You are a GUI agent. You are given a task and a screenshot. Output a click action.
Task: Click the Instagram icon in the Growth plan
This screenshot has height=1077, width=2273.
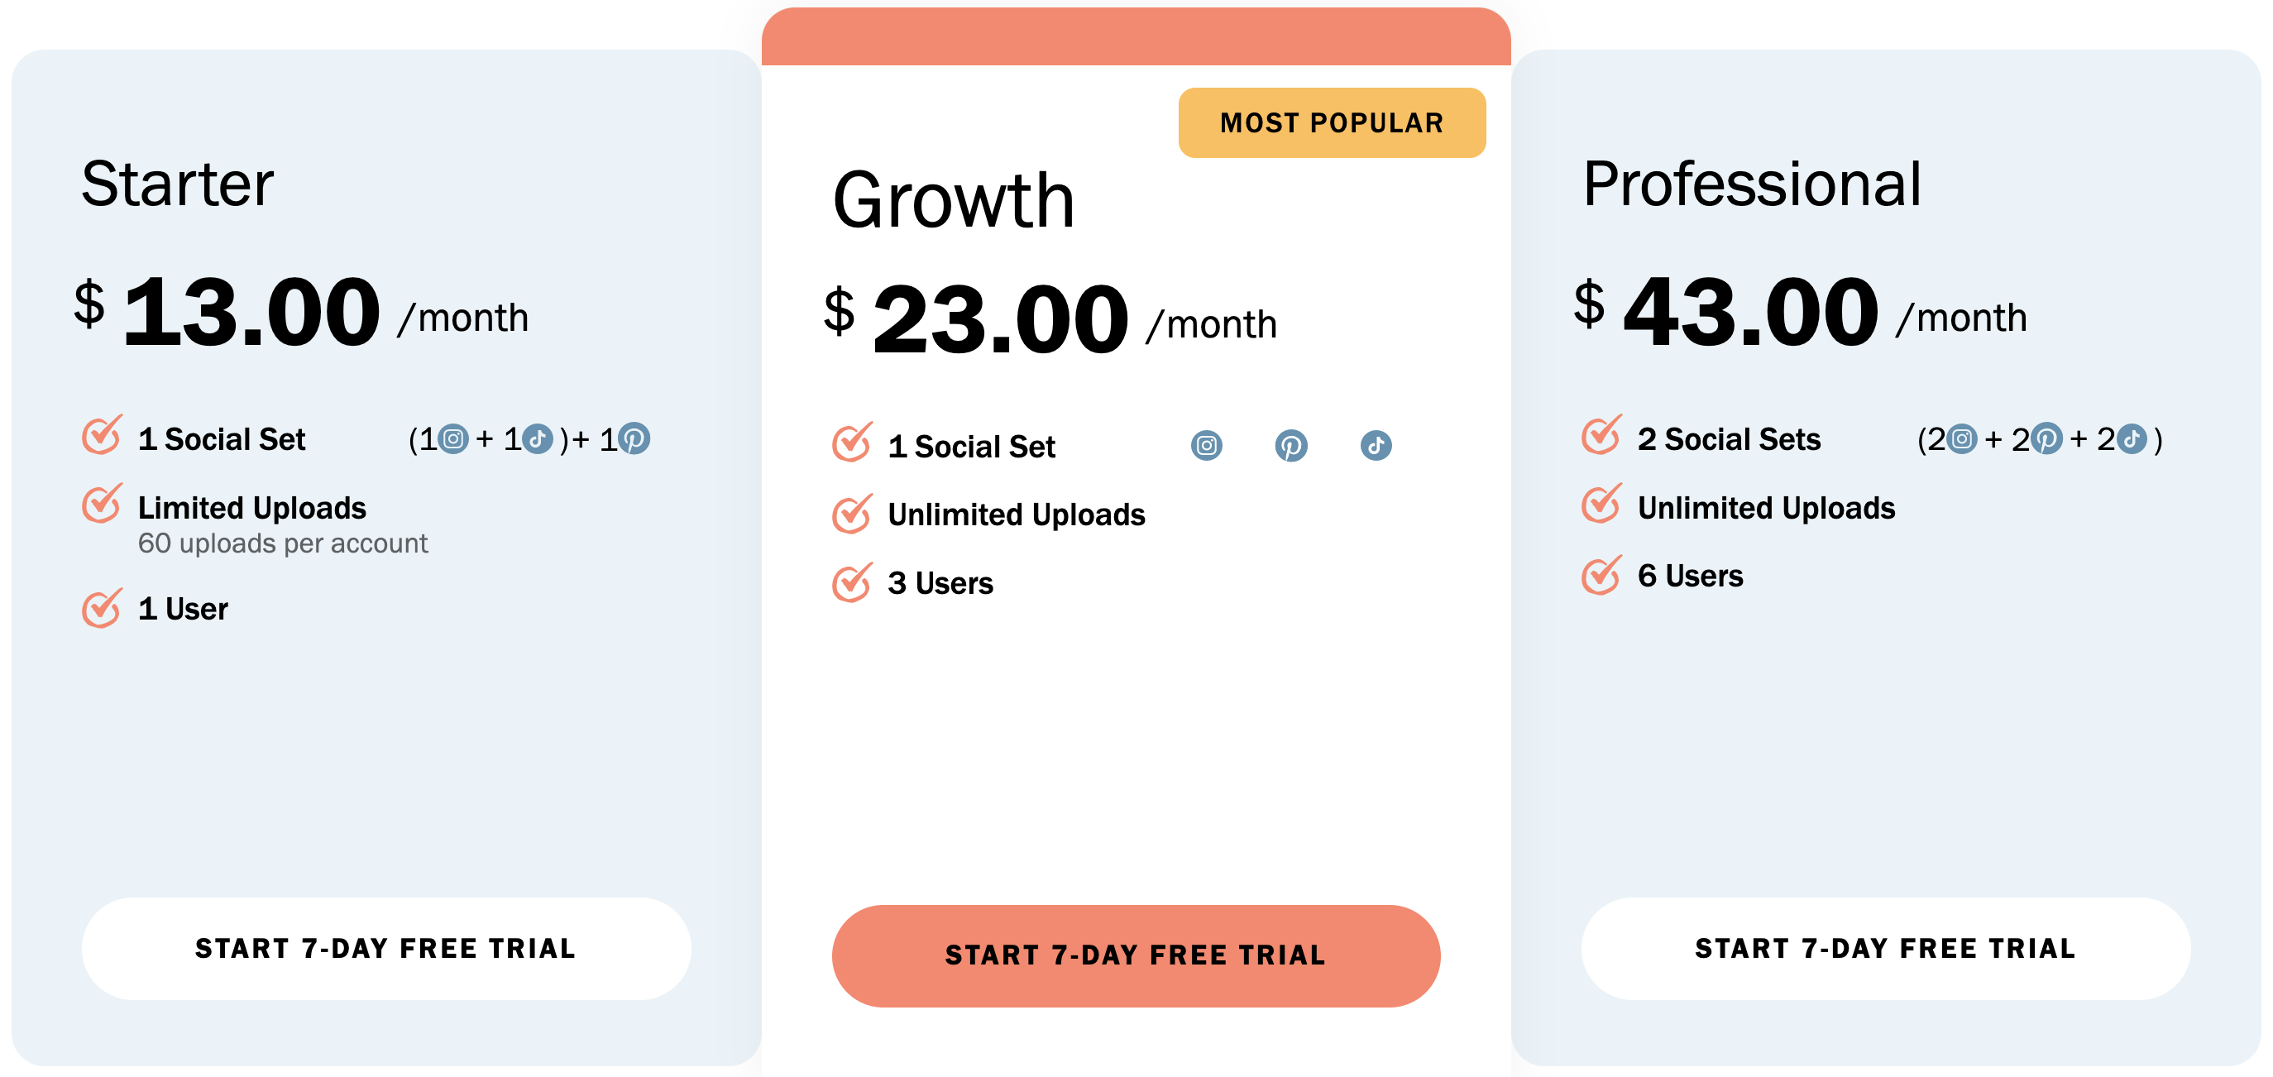(x=1206, y=446)
